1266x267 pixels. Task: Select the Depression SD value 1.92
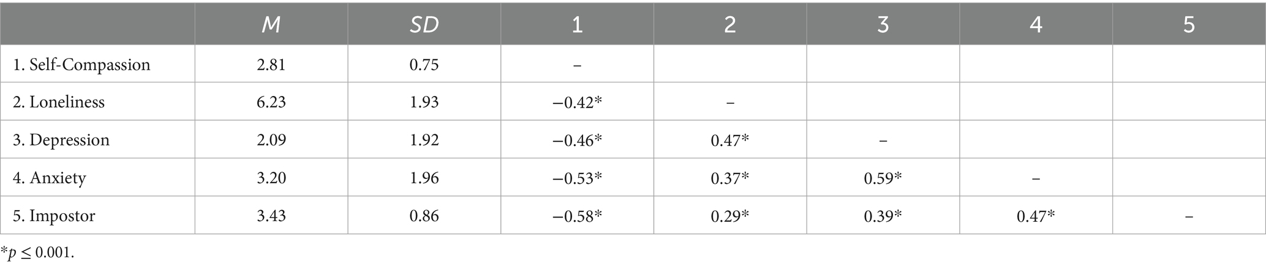point(424,140)
